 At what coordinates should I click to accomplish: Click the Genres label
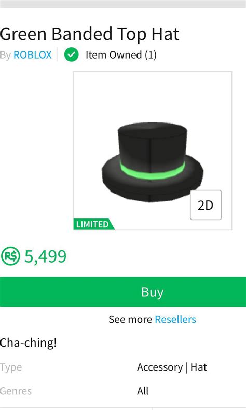pyautogui.click(x=16, y=391)
